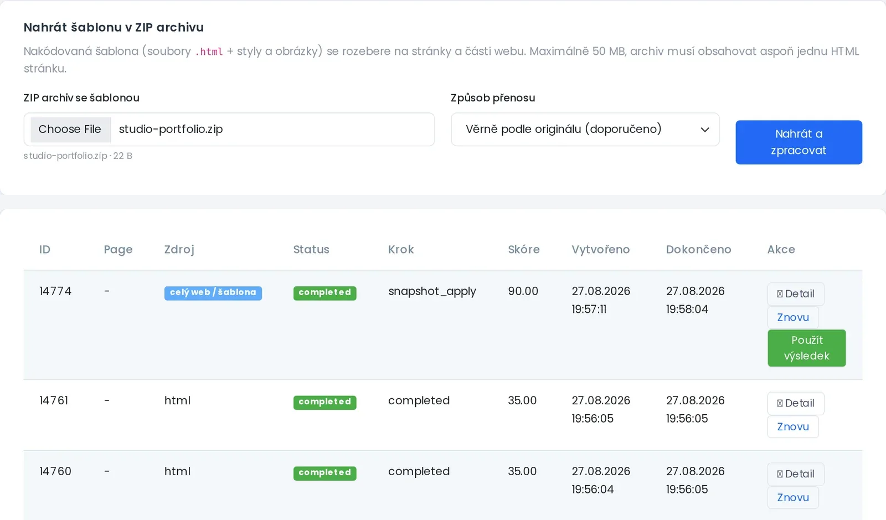Click the Vytvořeno column header
The height and width of the screenshot is (520, 886).
point(601,250)
